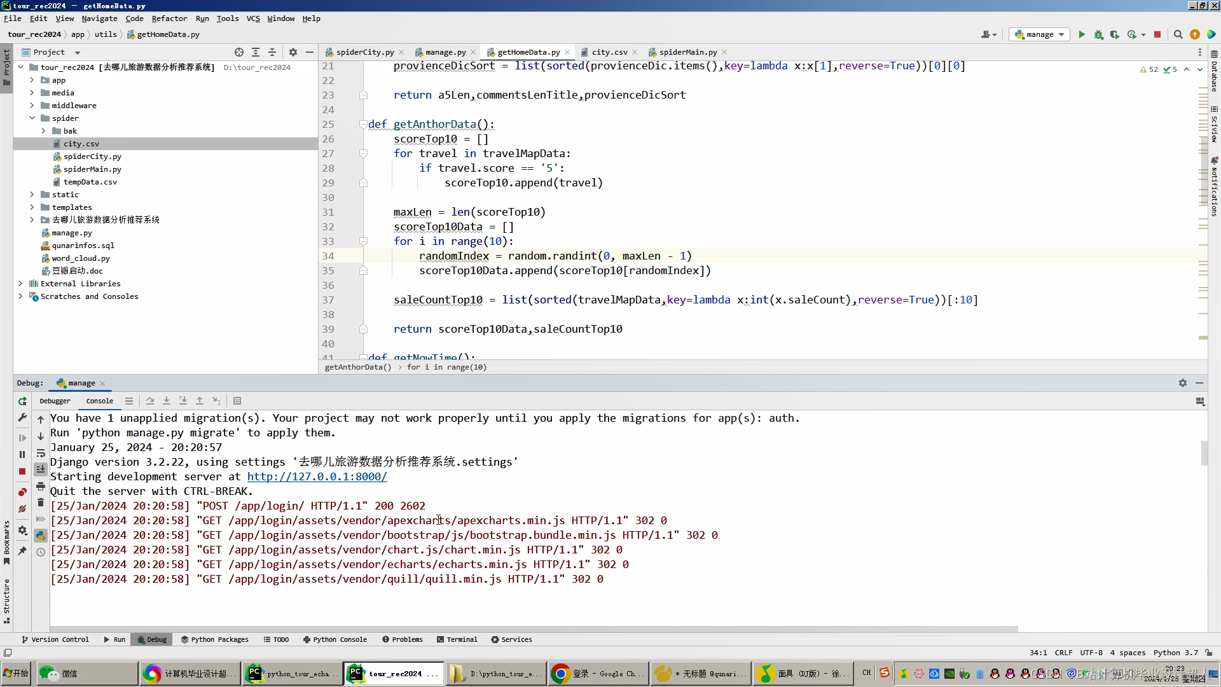This screenshot has height=687, width=1221.
Task: Open the manage run configuration dropdown
Action: [1039, 34]
